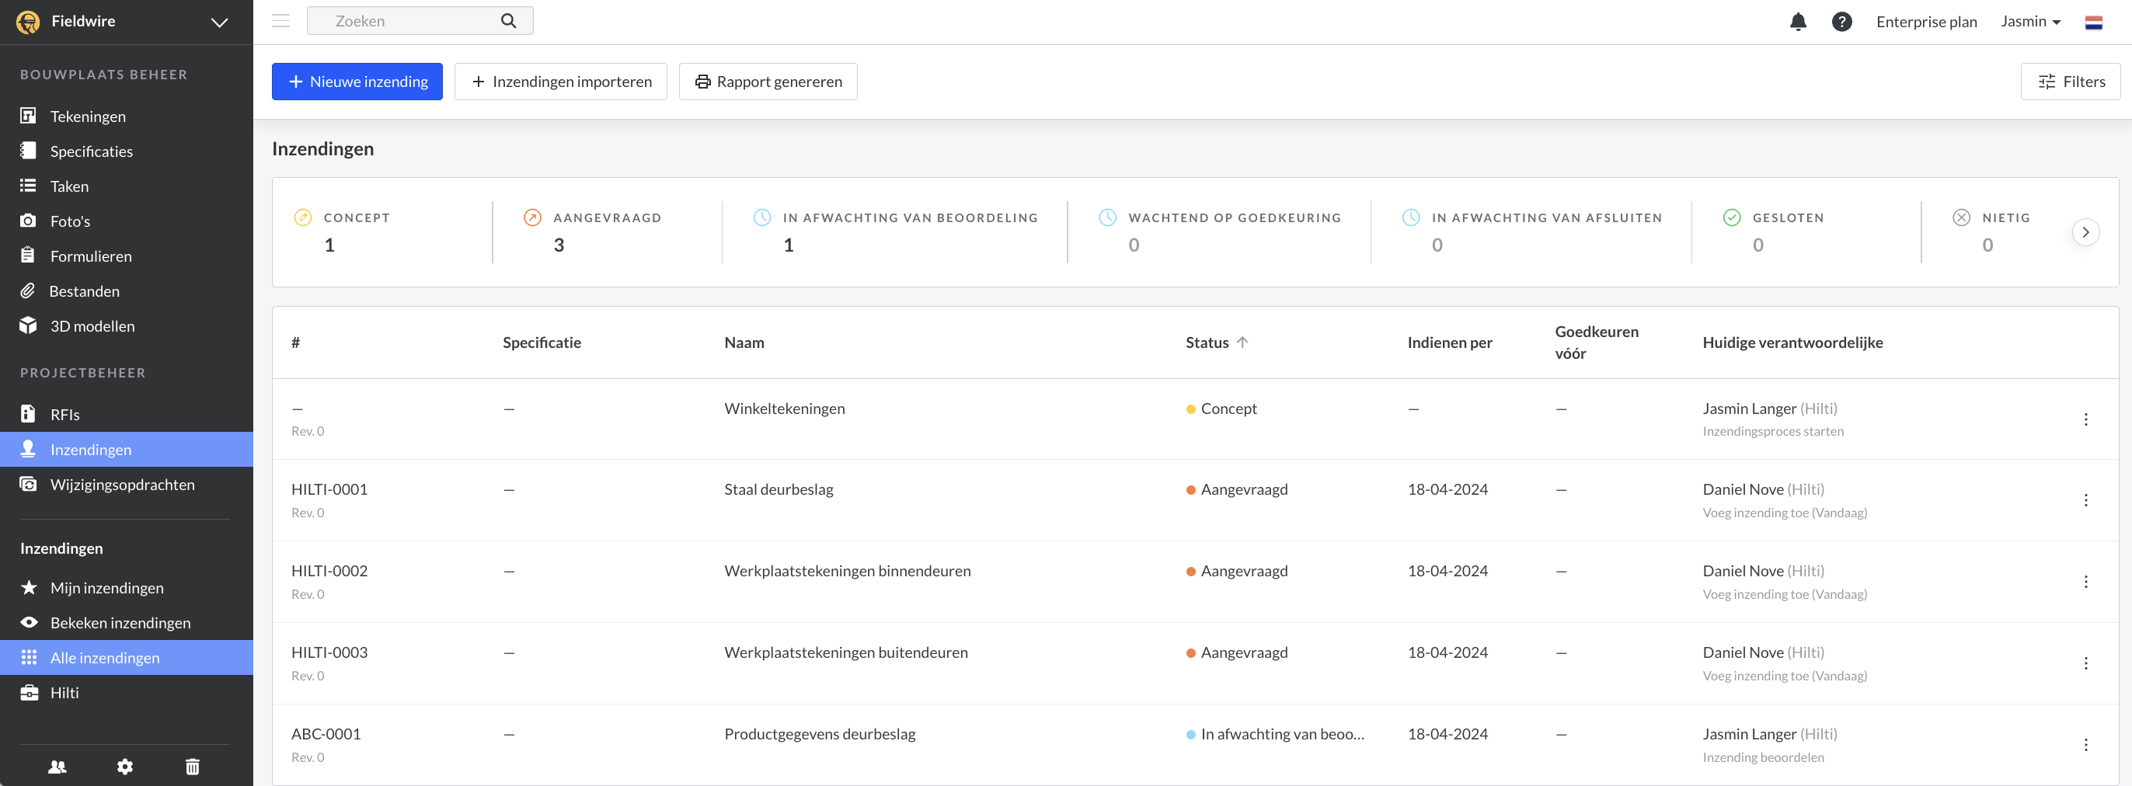Click the RFIs document icon
2132x786 pixels.
[28, 414]
